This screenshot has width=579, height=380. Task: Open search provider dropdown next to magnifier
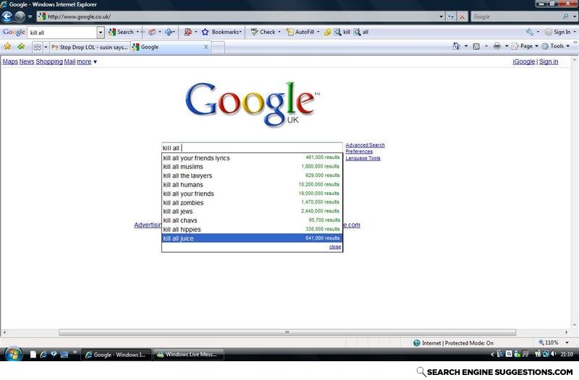coord(574,17)
